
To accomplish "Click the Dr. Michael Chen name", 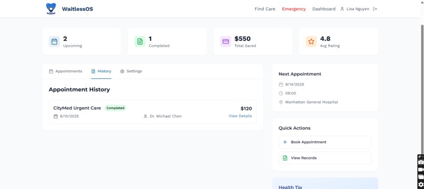I will click(166, 117).
